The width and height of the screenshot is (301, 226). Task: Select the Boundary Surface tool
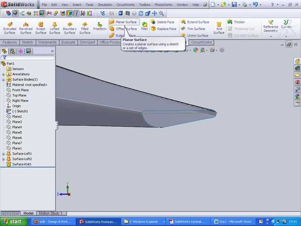coord(70,28)
